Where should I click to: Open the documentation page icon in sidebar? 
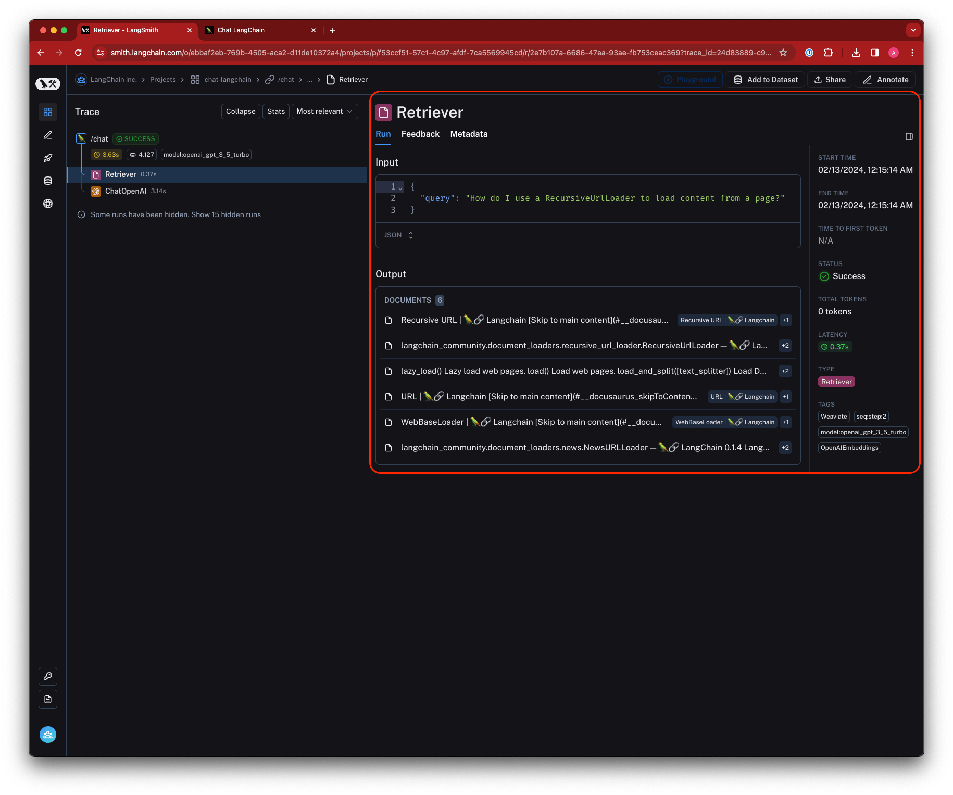coord(48,699)
